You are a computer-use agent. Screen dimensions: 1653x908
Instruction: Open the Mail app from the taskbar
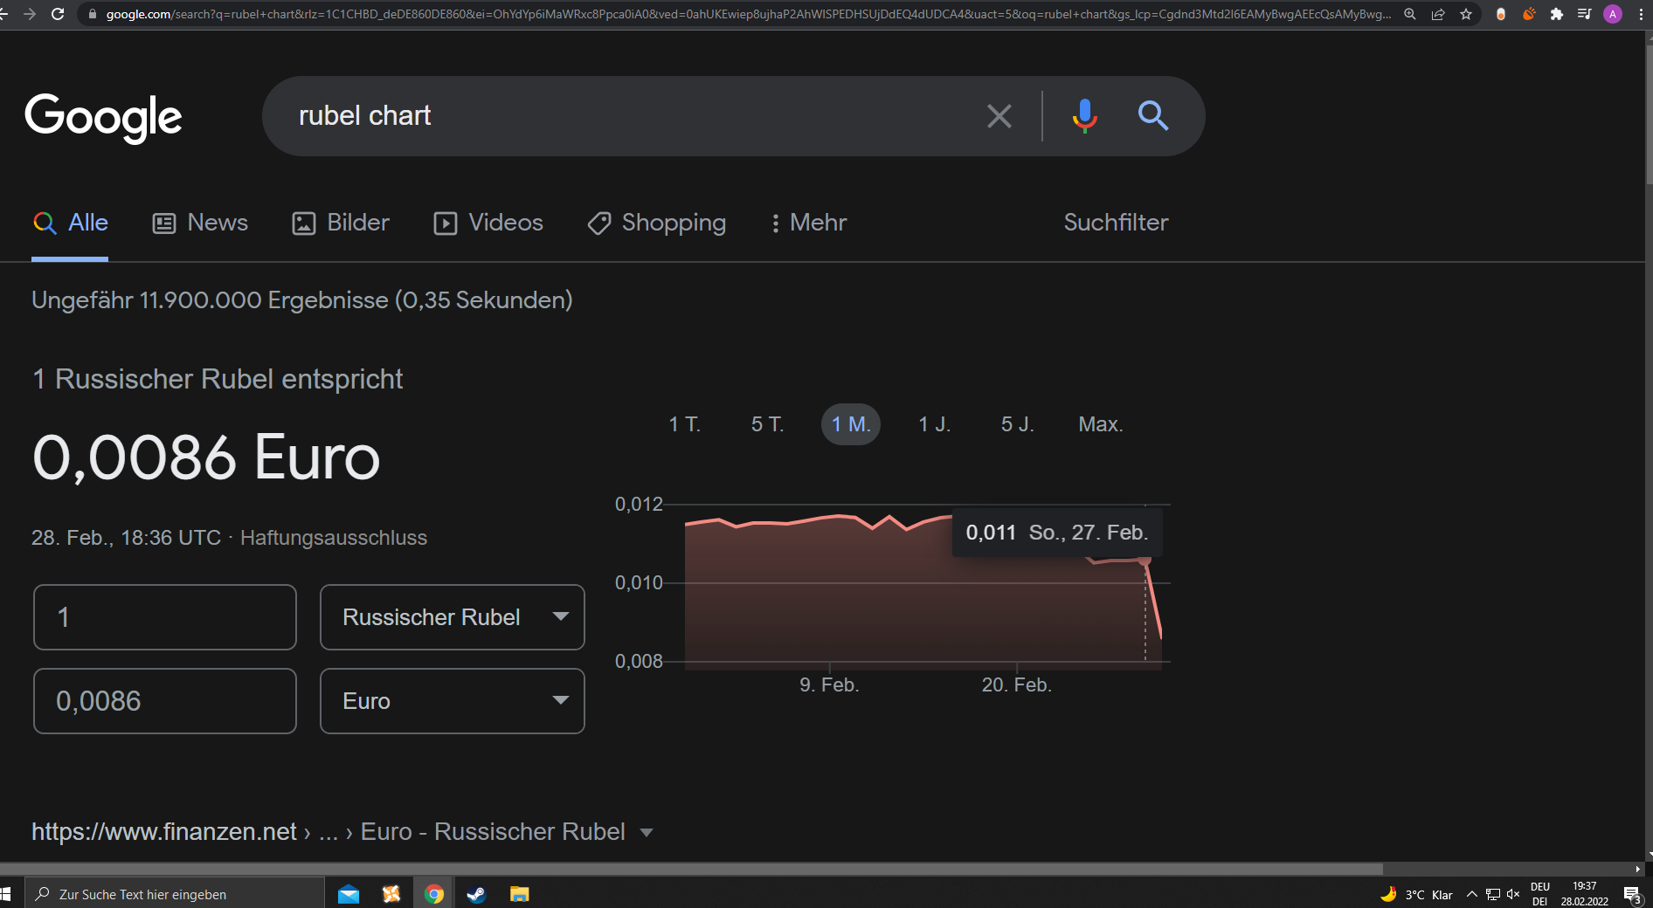coord(349,894)
